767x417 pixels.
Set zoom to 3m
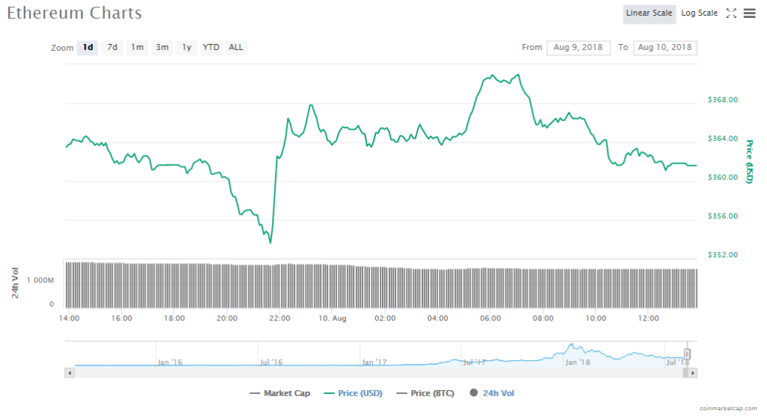click(x=162, y=48)
